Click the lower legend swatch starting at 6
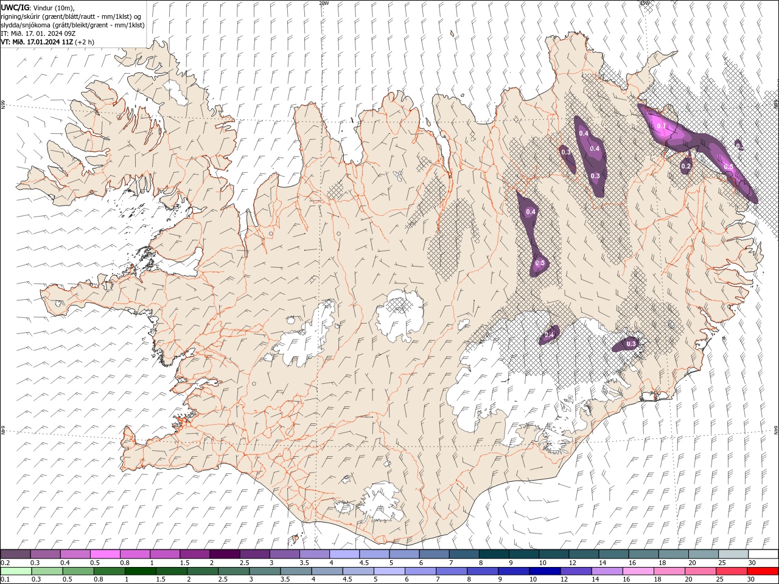This screenshot has width=779, height=584. tap(421, 571)
